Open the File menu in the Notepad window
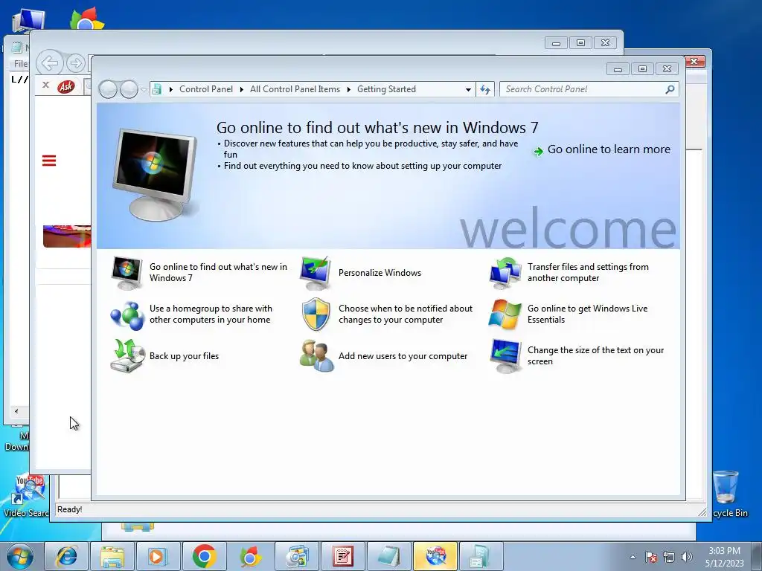The width and height of the screenshot is (762, 571). pyautogui.click(x=20, y=64)
